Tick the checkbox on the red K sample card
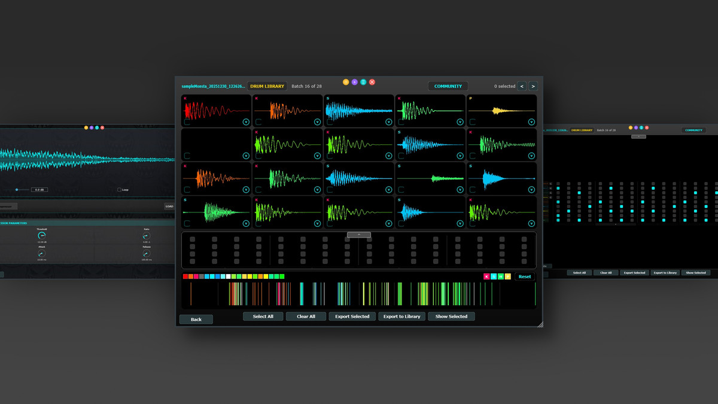Viewport: 718px width, 404px height. point(187,122)
